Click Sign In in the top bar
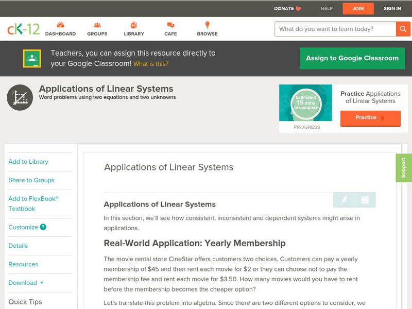 (392, 9)
